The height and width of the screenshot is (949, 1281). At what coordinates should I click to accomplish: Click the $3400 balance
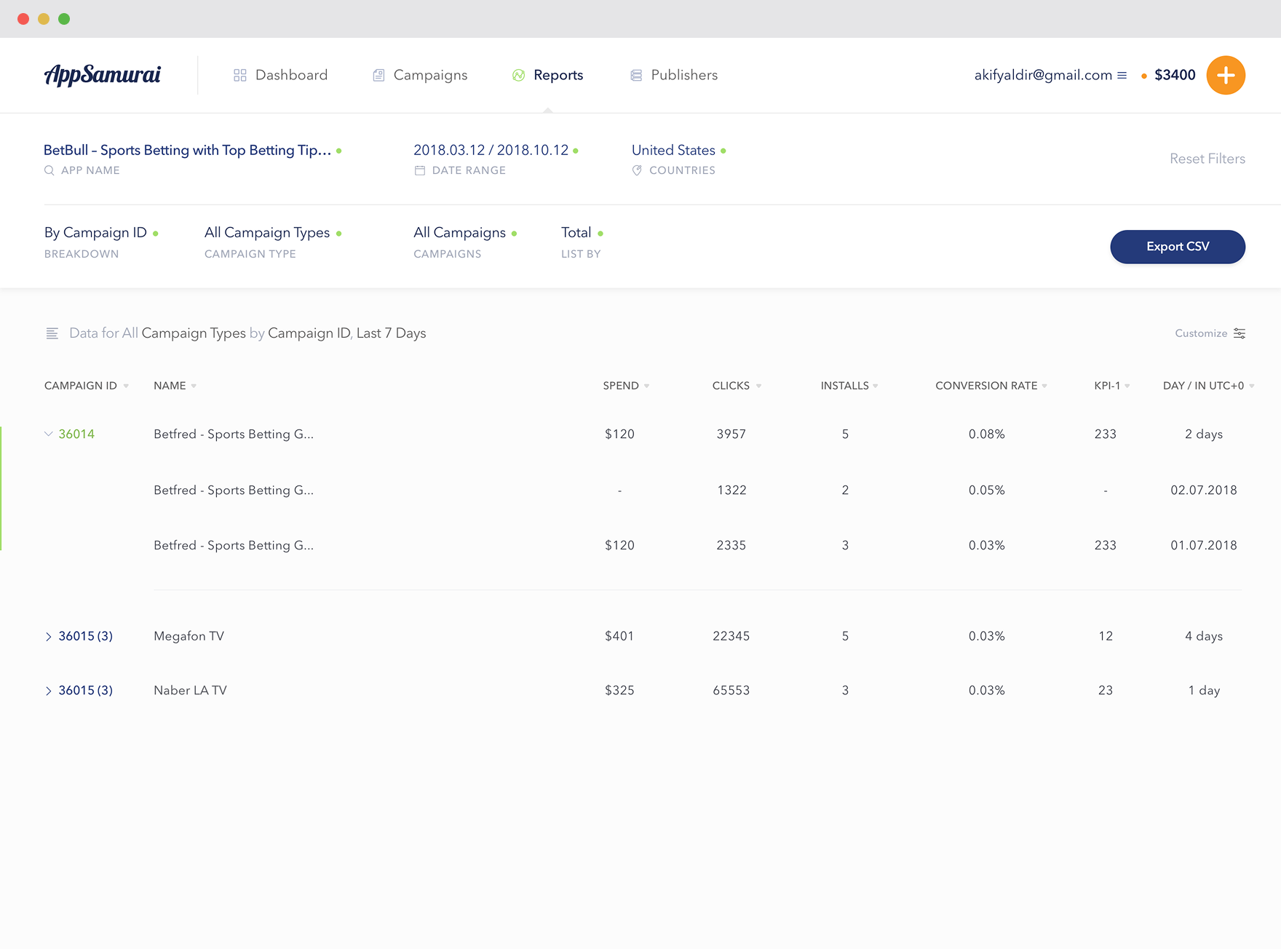pyautogui.click(x=1175, y=75)
